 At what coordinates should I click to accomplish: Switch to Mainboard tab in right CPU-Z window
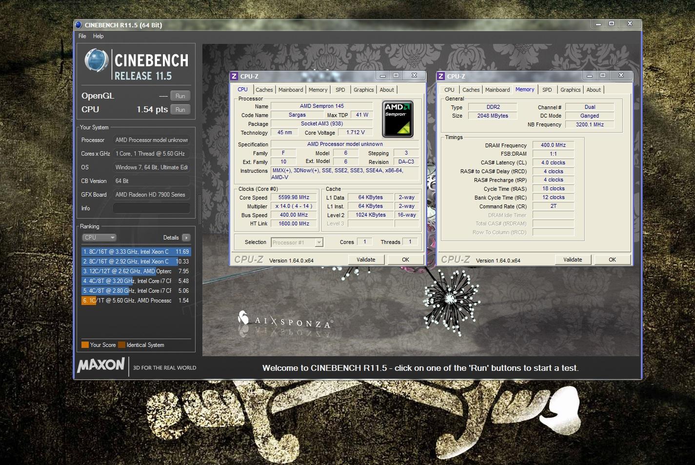(497, 90)
